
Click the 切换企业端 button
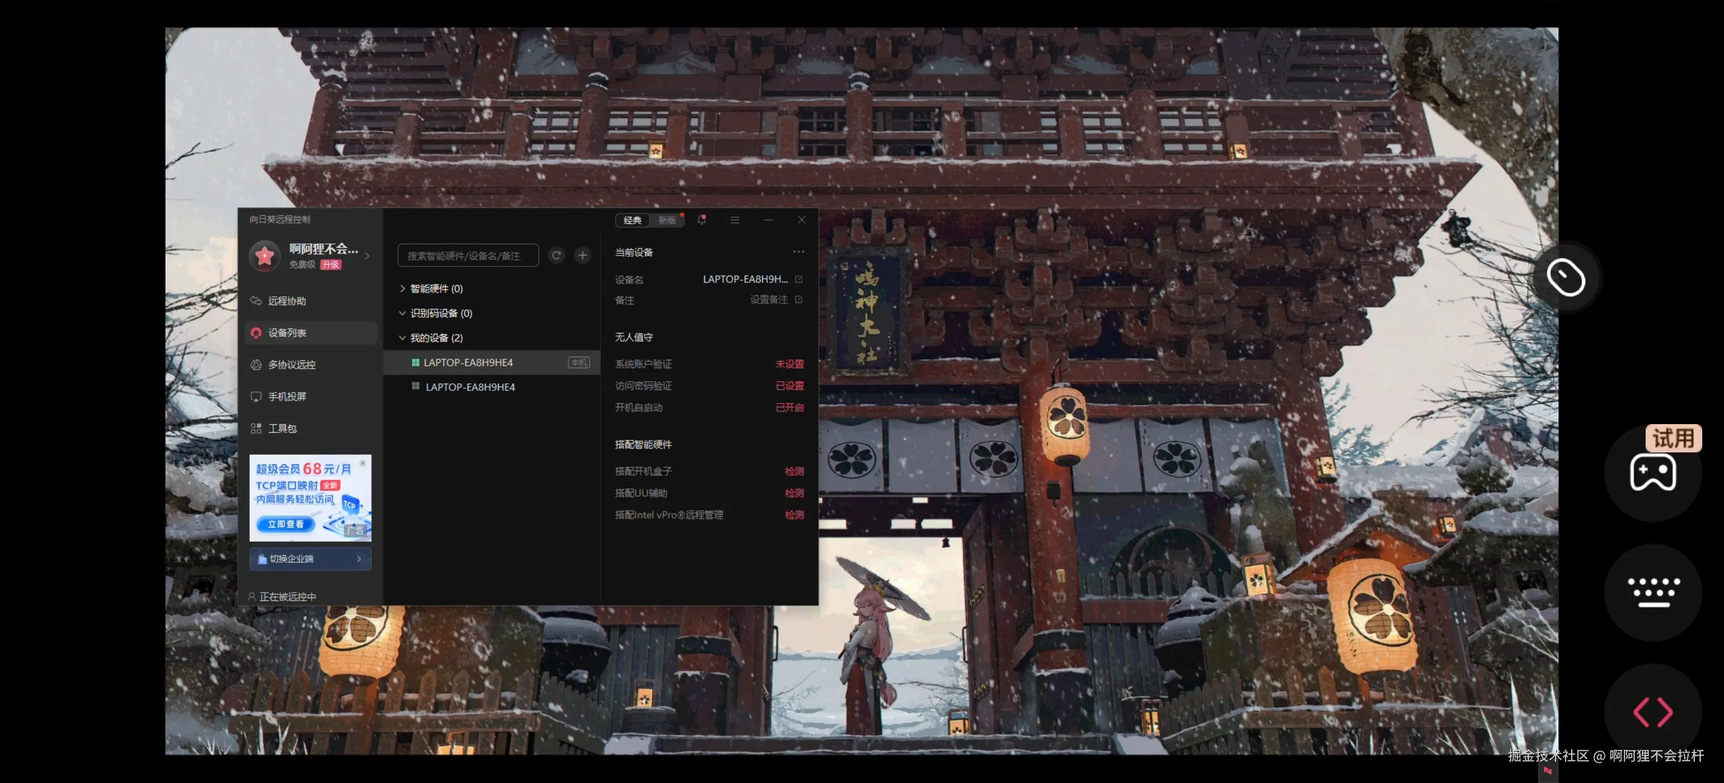(310, 559)
